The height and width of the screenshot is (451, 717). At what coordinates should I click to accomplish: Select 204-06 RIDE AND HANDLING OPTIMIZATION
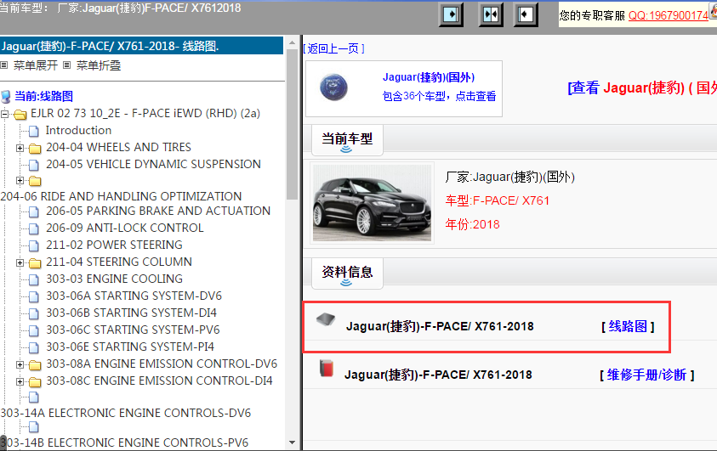pyautogui.click(x=121, y=196)
